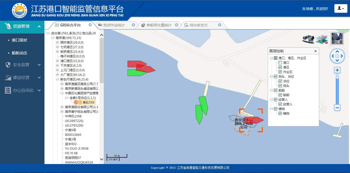Open the 船舶动态 sidebar link

tap(20, 53)
